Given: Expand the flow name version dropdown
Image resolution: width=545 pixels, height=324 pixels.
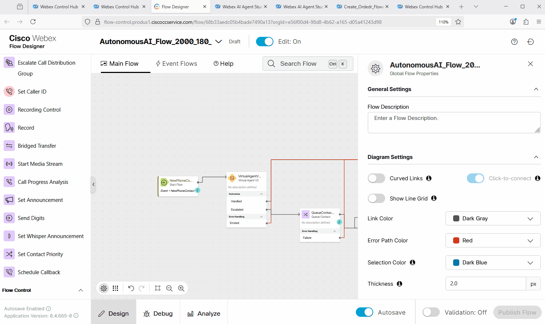Looking at the screenshot, I should click(x=218, y=42).
